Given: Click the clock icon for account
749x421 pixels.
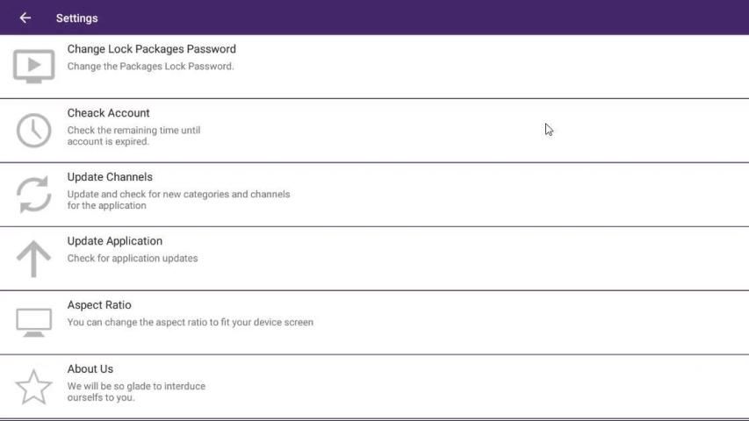Looking at the screenshot, I should point(34,131).
